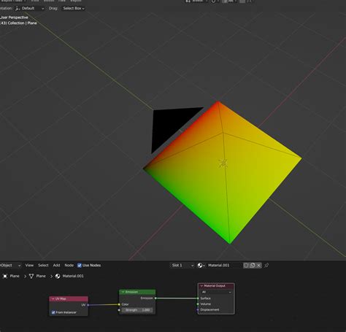346x332 pixels.
Task: Click the Emission output socket
Action: 155,298
